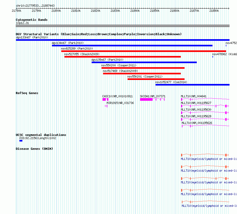Screen dimensions: 237x214
Task: Click the nsv825289 red loss bar
Action: [x=144, y=51]
